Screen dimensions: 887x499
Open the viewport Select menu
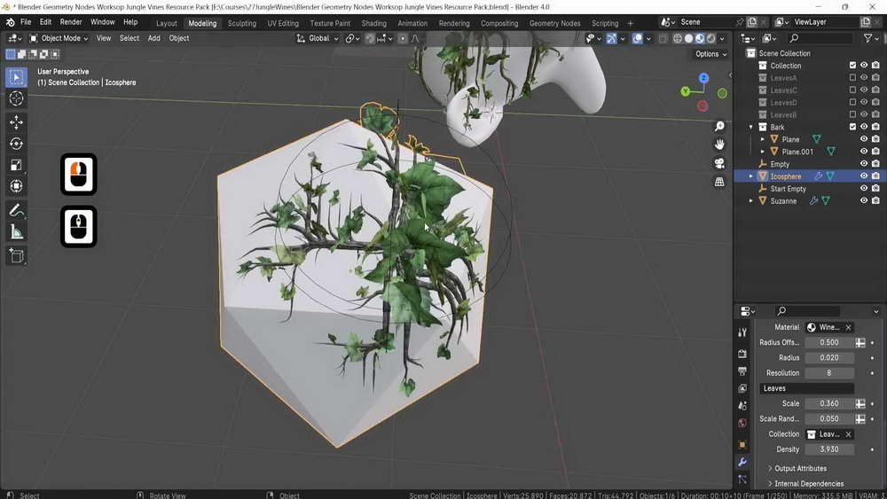(129, 38)
